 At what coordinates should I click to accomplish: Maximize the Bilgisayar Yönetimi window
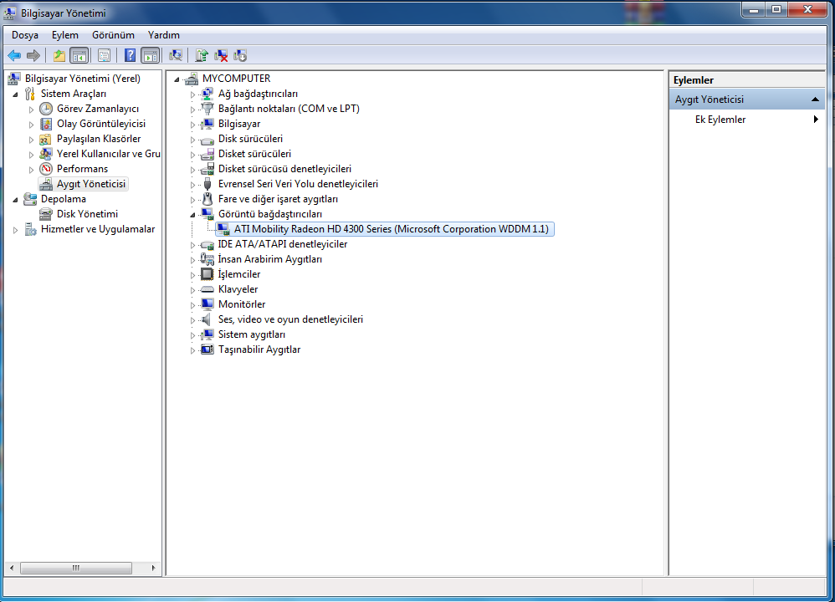click(x=776, y=9)
